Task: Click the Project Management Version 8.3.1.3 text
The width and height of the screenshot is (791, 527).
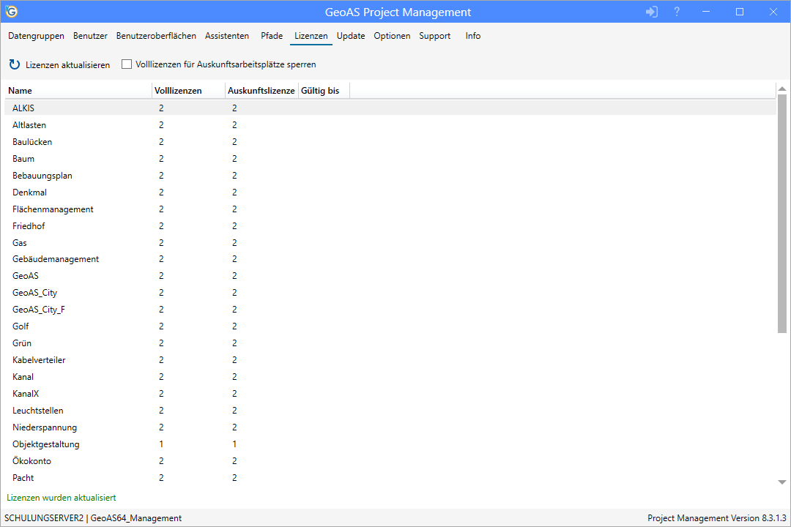Action: pyautogui.click(x=717, y=518)
